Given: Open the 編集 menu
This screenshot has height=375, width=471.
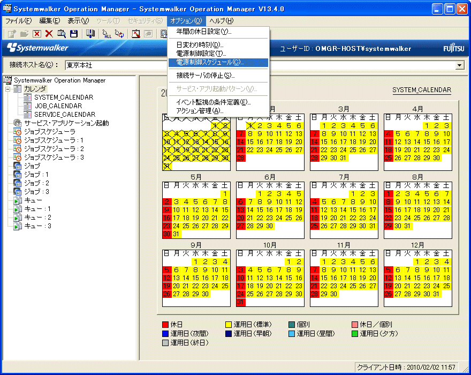Looking at the screenshot, I should [x=50, y=21].
